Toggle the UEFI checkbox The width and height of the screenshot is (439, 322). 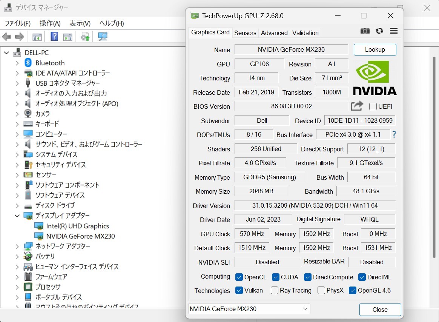[373, 106]
